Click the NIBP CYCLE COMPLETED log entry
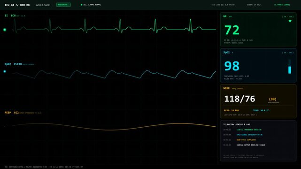 click(x=246, y=140)
